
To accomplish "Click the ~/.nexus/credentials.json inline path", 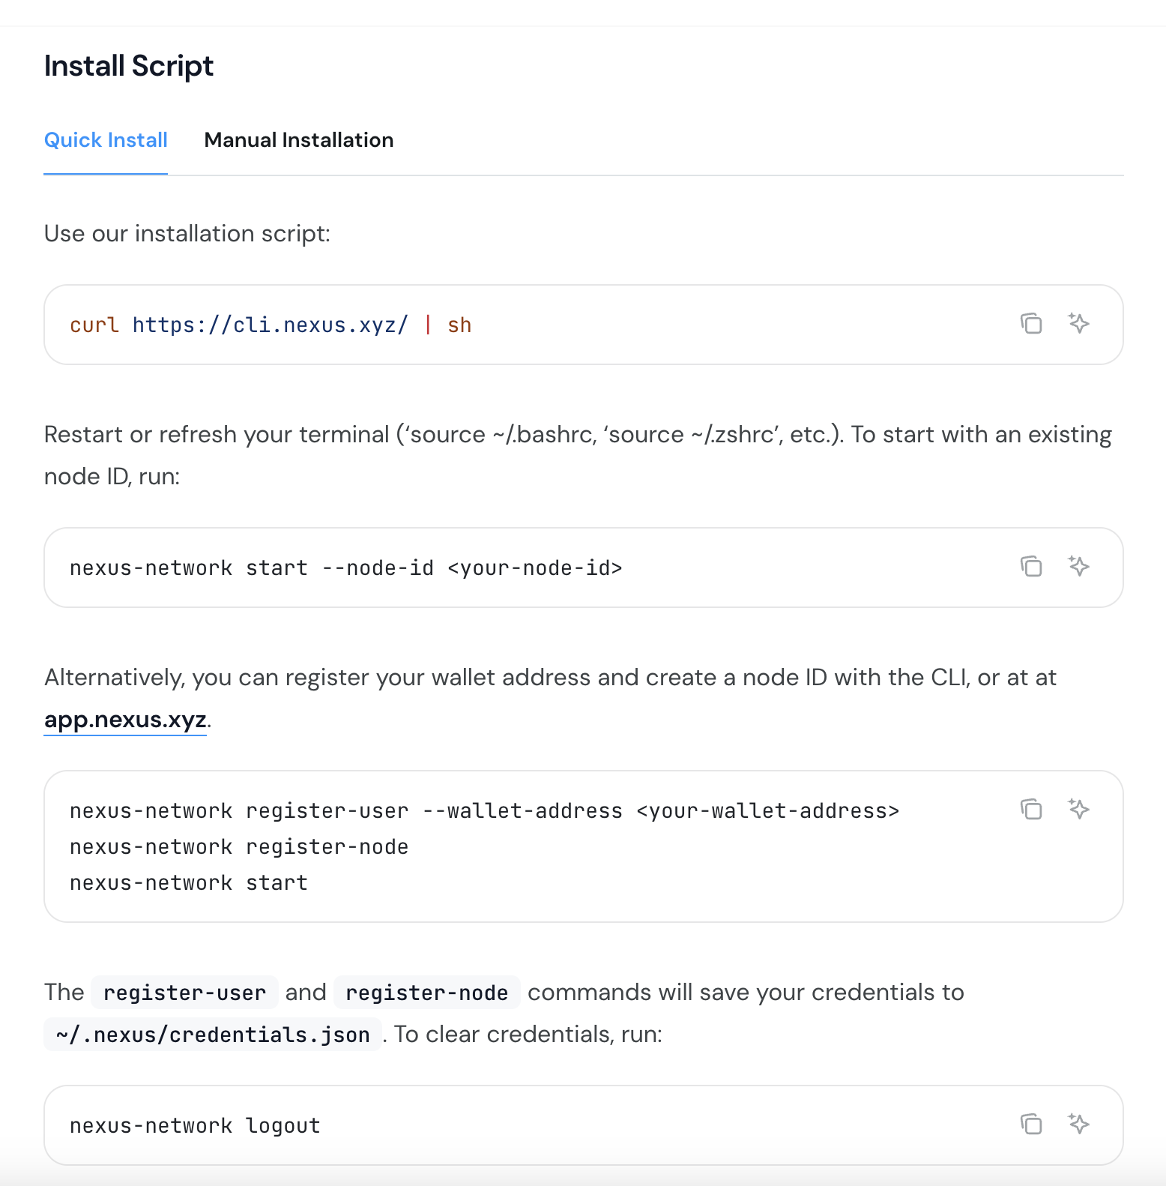I will click(213, 1035).
